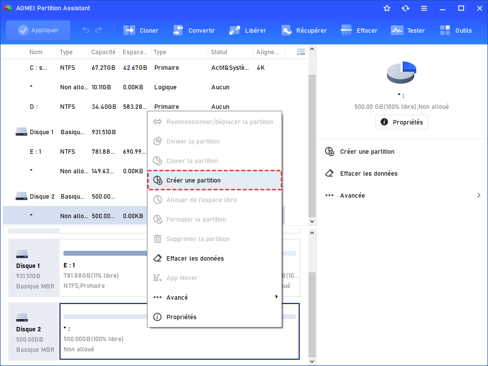This screenshot has width=488, height=366.
Task: Click the disk map scrollbar thumb
Action: pos(312,315)
